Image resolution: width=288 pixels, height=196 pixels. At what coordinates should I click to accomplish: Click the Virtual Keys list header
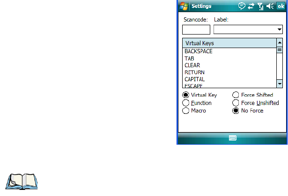[x=229, y=43]
